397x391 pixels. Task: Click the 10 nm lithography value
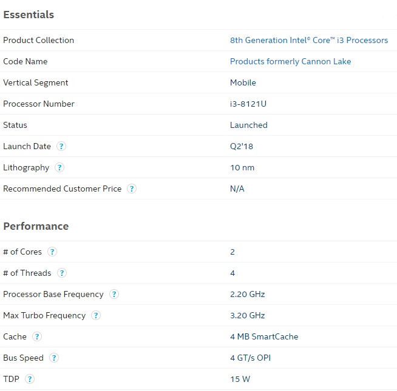click(x=242, y=168)
